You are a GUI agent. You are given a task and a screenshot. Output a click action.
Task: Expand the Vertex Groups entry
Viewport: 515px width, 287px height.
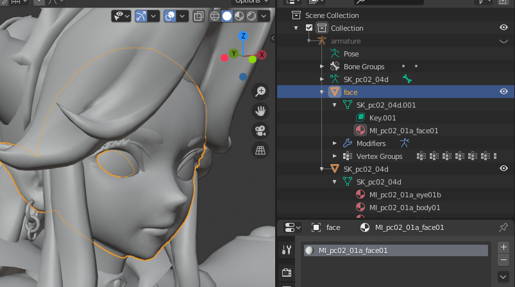point(335,156)
